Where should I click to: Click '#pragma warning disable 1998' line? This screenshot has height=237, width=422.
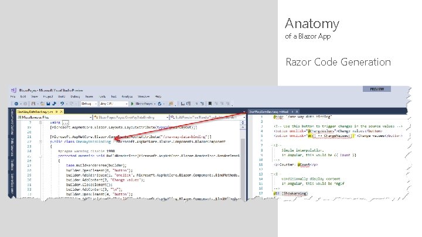click(86, 151)
